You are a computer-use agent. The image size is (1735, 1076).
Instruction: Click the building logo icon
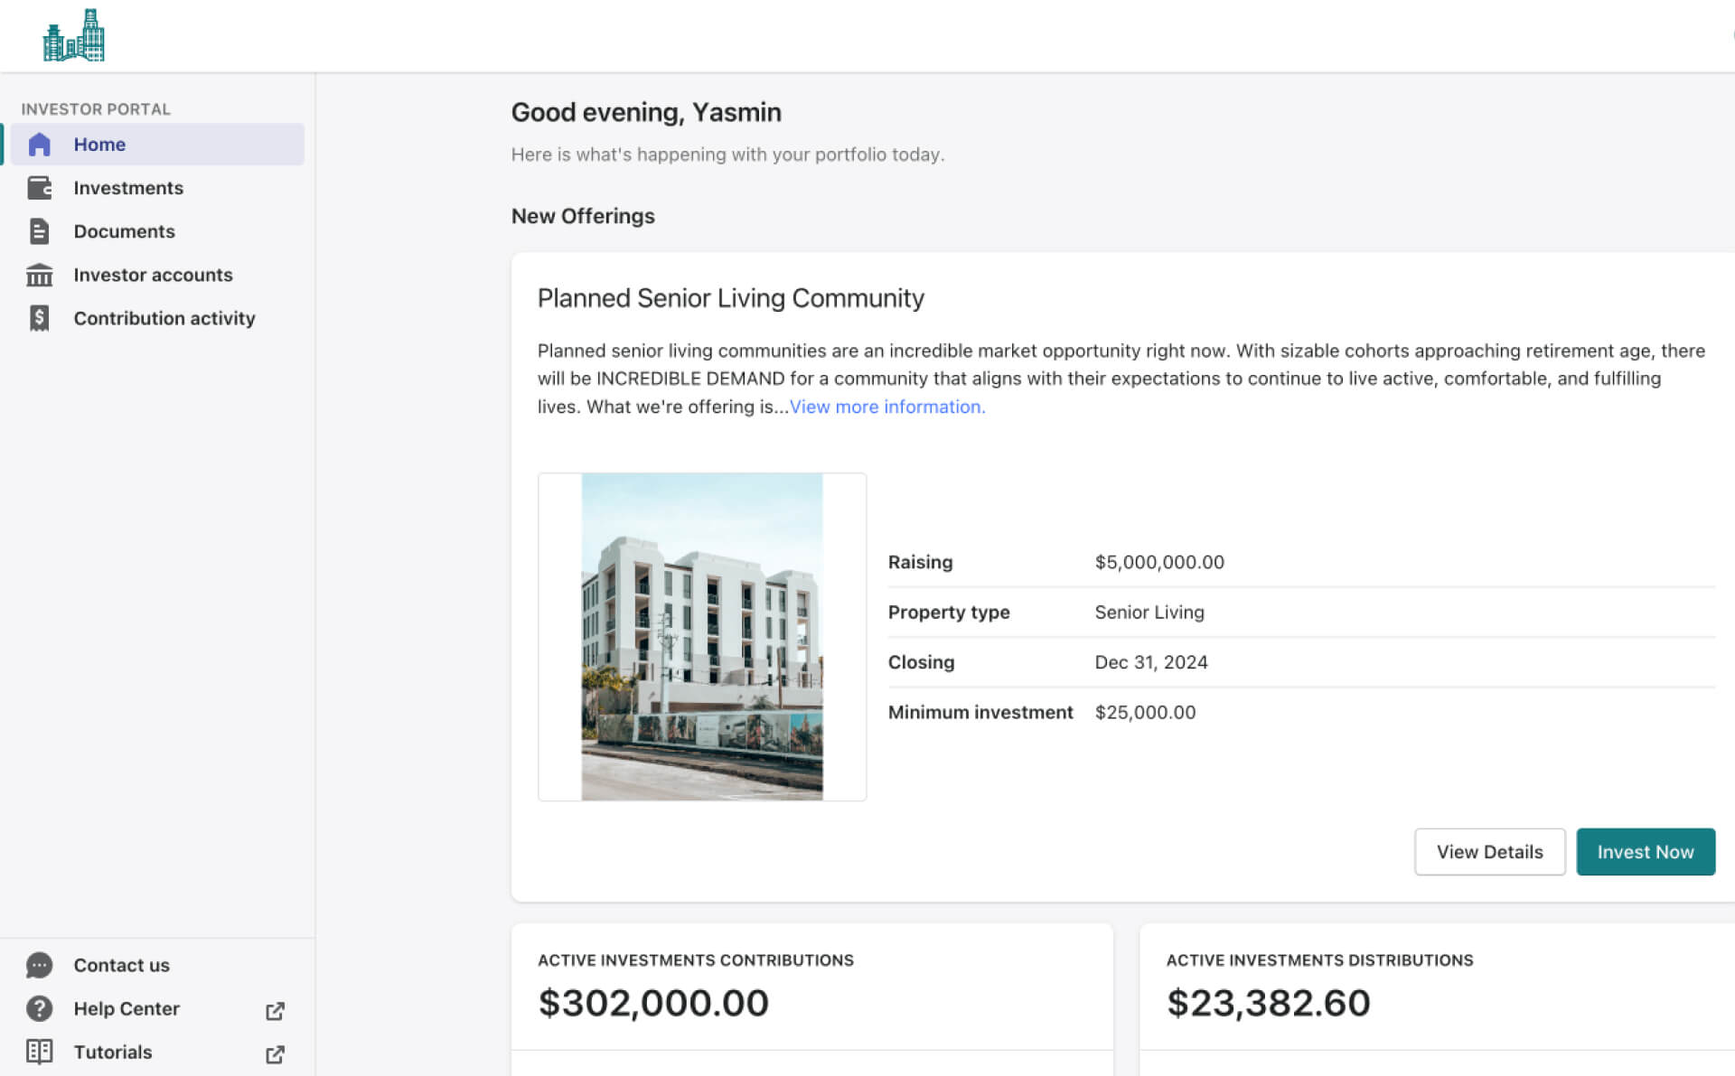pyautogui.click(x=74, y=36)
